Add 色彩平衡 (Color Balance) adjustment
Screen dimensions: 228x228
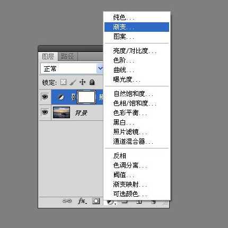[x=137, y=113]
